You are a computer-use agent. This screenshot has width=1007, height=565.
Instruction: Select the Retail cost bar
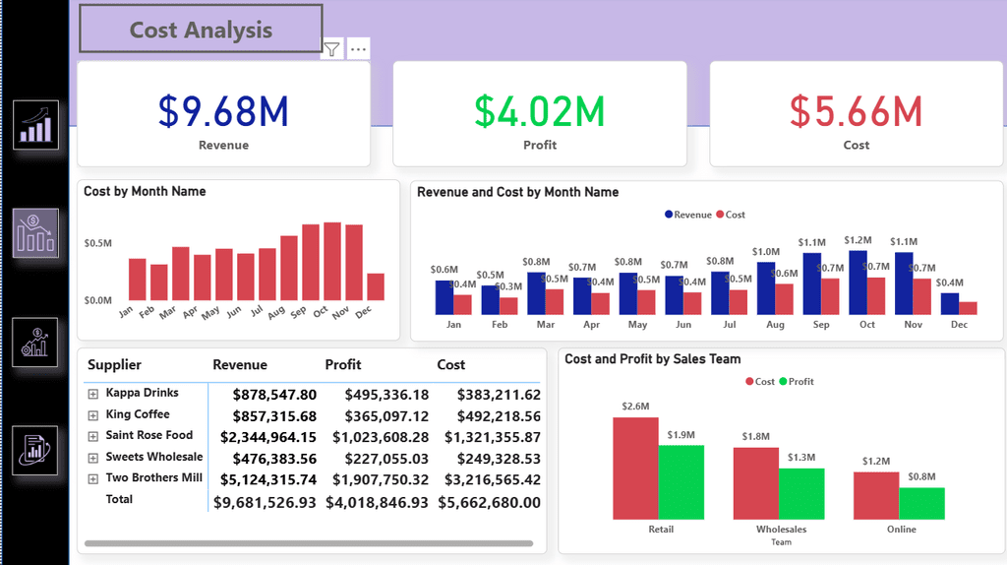click(635, 469)
